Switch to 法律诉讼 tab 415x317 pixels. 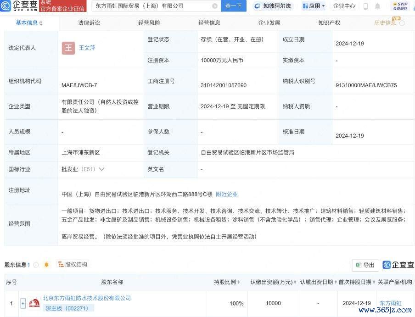coord(89,23)
